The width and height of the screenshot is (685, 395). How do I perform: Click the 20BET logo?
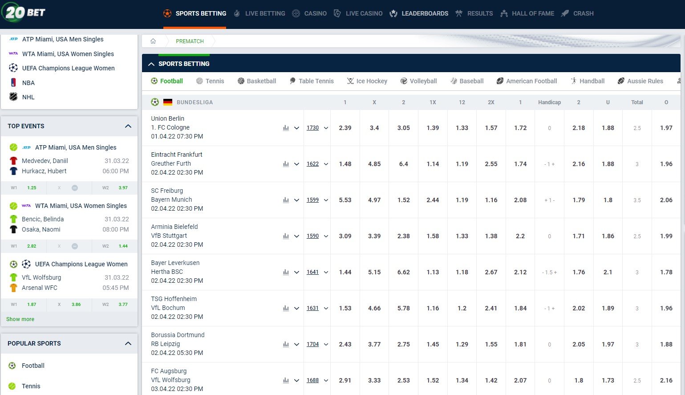coord(24,12)
